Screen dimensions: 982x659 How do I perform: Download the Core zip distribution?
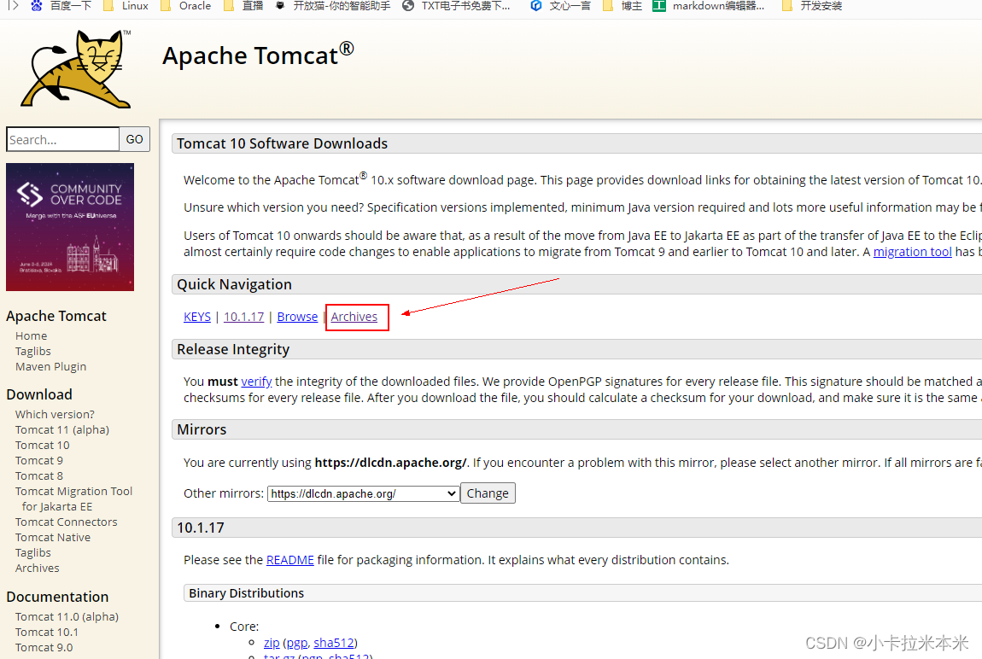pyautogui.click(x=271, y=642)
